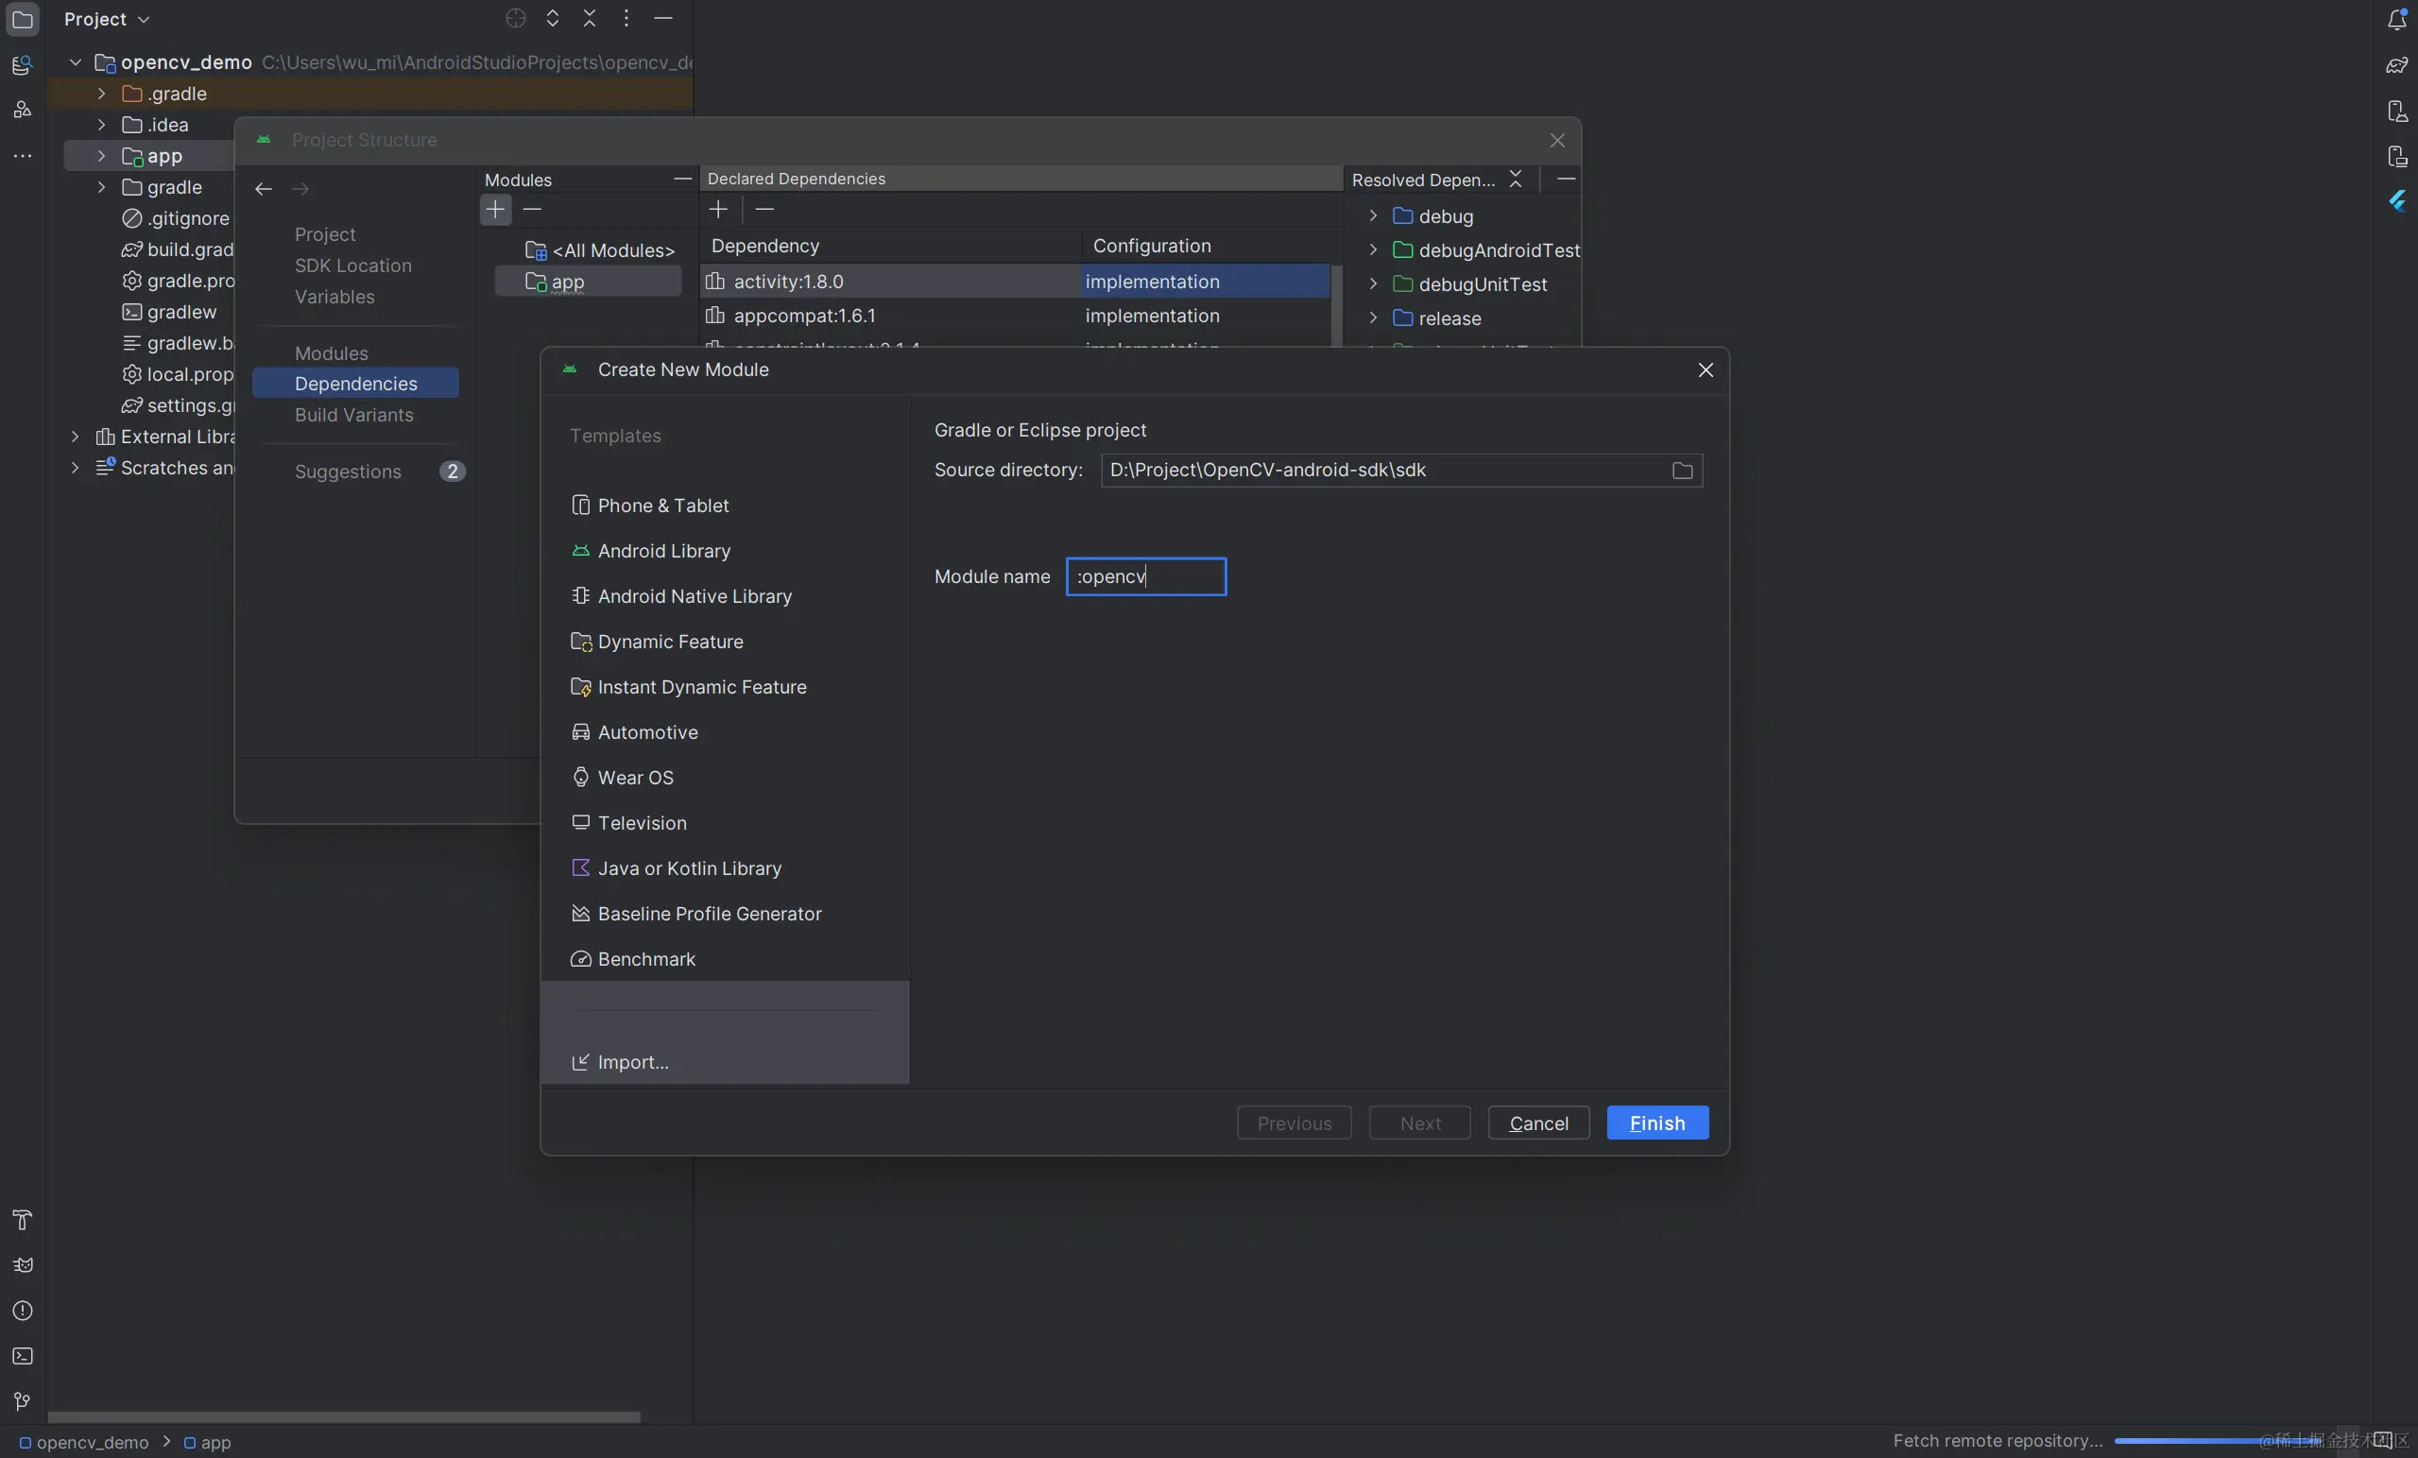
Task: Select appcompat:1.6.1 dependency row
Action: pyautogui.click(x=1015, y=316)
